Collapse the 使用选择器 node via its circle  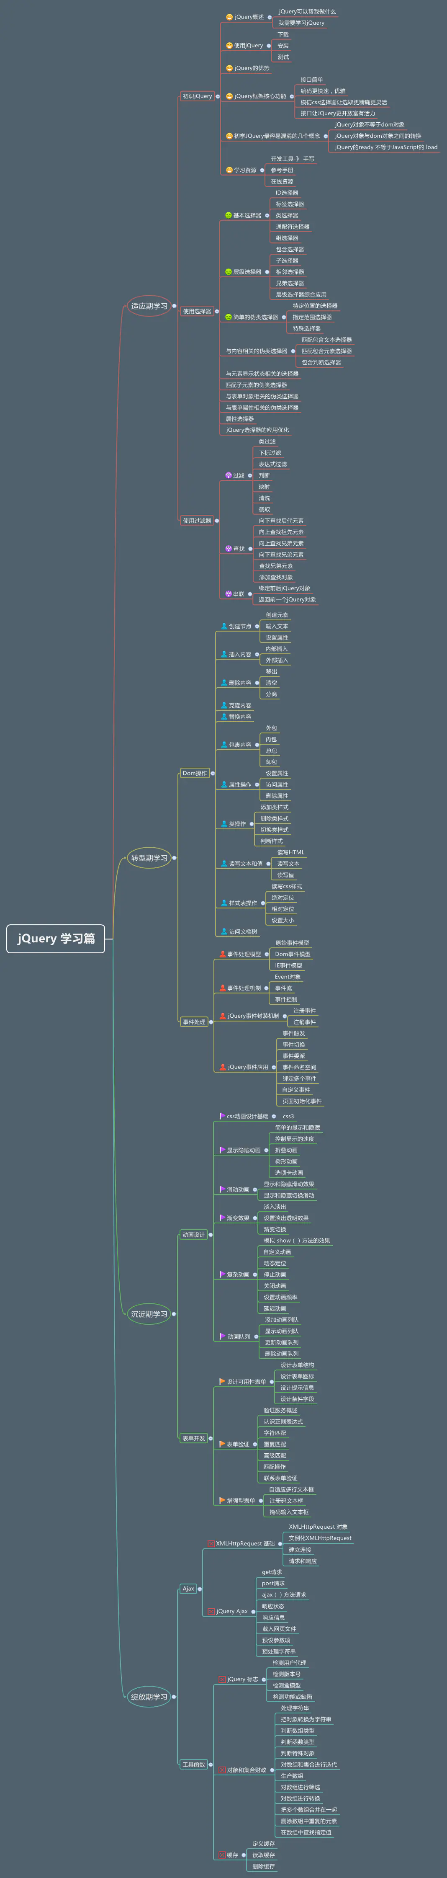coord(217,311)
